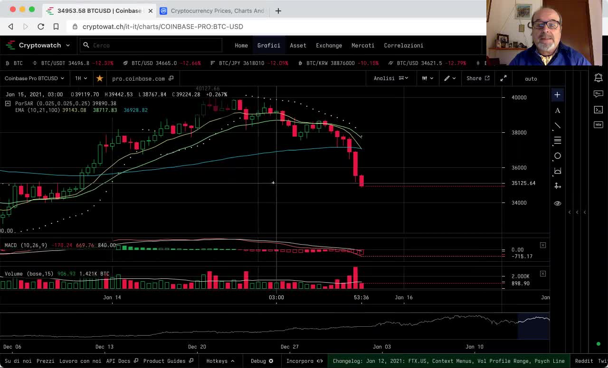The image size is (608, 368).
Task: Share the chart
Action: pyautogui.click(x=478, y=78)
